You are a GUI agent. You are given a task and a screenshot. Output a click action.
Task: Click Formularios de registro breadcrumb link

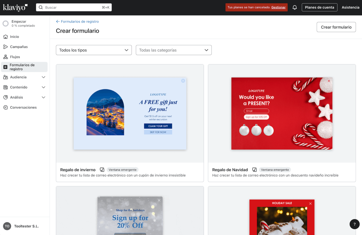coord(80,21)
